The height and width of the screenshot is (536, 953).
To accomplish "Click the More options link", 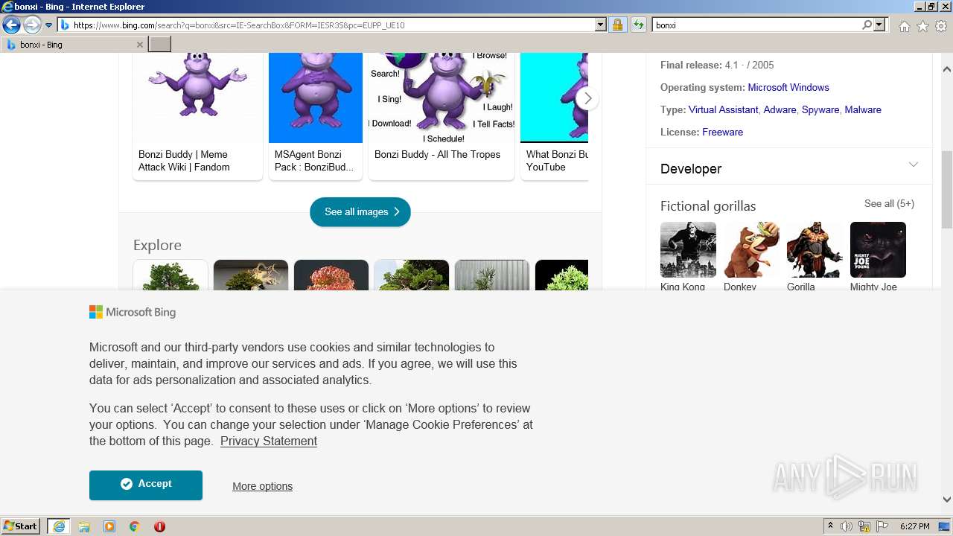I will tap(262, 486).
